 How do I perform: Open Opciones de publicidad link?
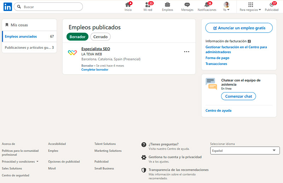click(x=64, y=161)
